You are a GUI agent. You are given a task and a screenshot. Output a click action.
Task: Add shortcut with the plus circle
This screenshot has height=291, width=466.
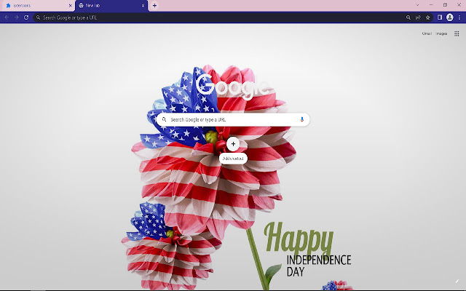[x=233, y=144]
